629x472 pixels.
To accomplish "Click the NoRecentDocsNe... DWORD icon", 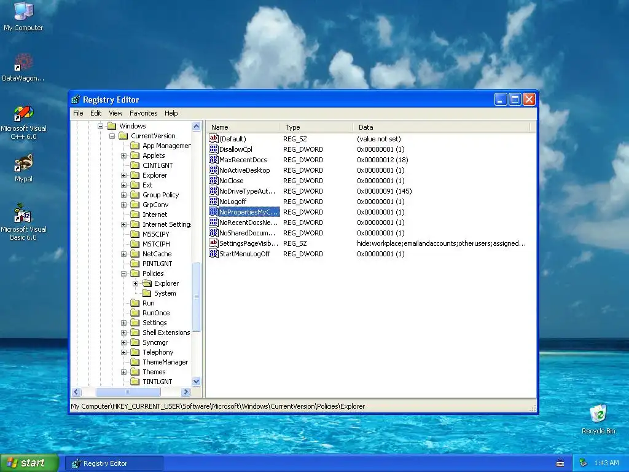I will click(x=213, y=222).
